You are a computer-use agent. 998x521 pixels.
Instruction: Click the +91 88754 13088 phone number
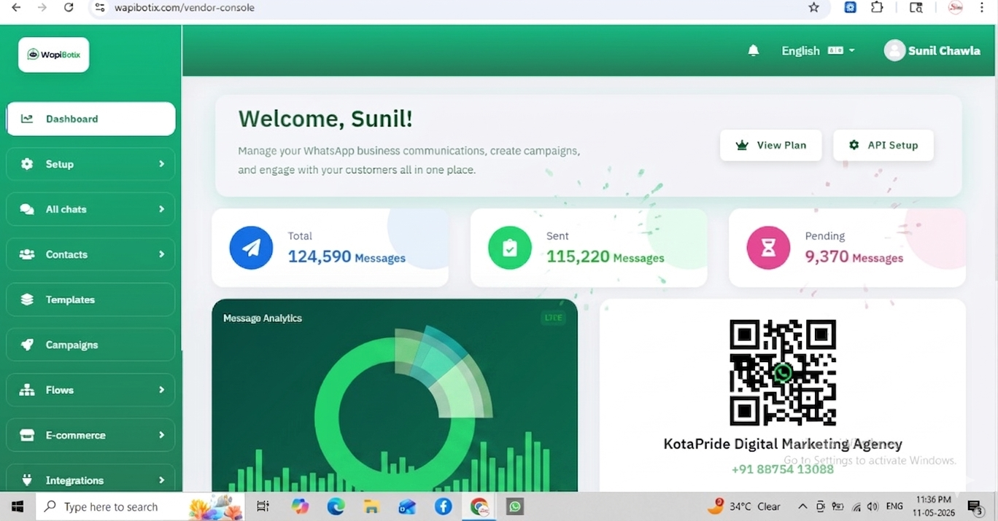783,469
